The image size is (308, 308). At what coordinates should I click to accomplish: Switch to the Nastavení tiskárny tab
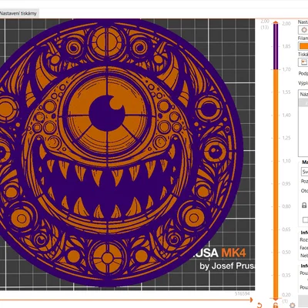tap(18, 13)
